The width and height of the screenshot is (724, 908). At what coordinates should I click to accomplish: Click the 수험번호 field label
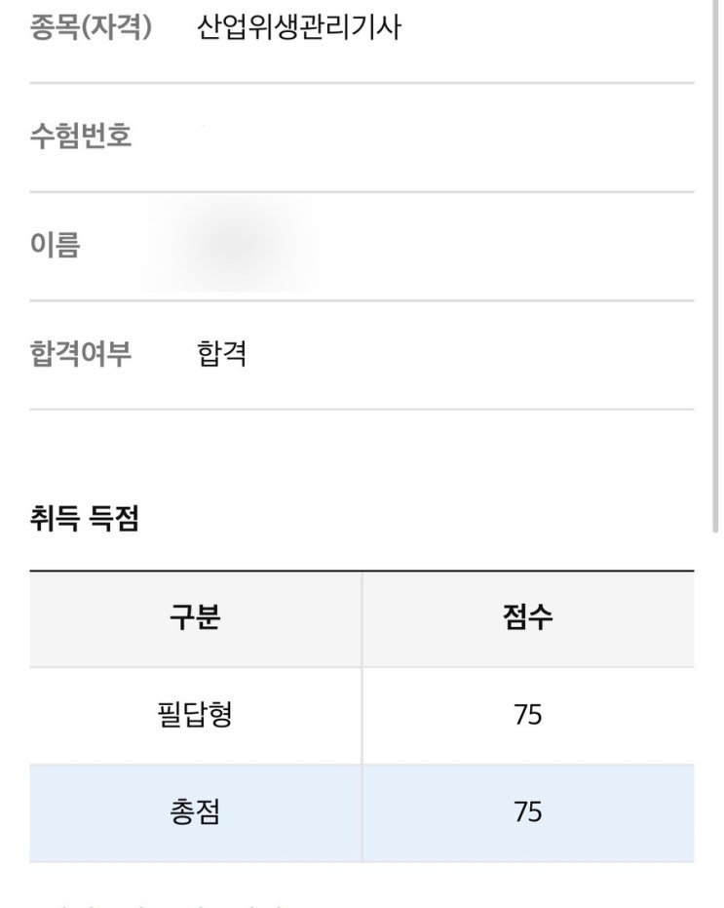tap(81, 137)
